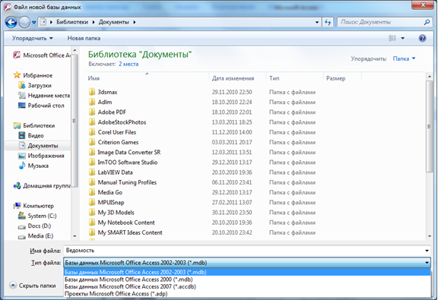Select the Adobe PDF folder

click(107, 112)
